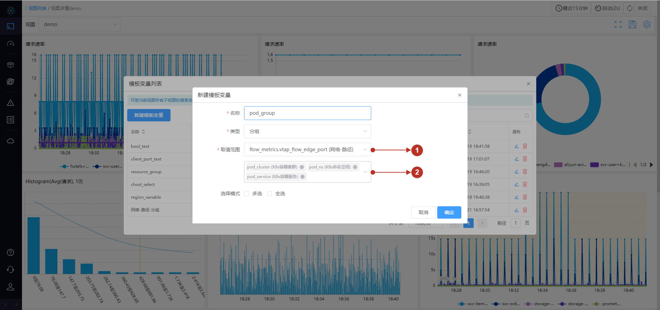Confirm the dialog with 确定 button

click(x=449, y=212)
